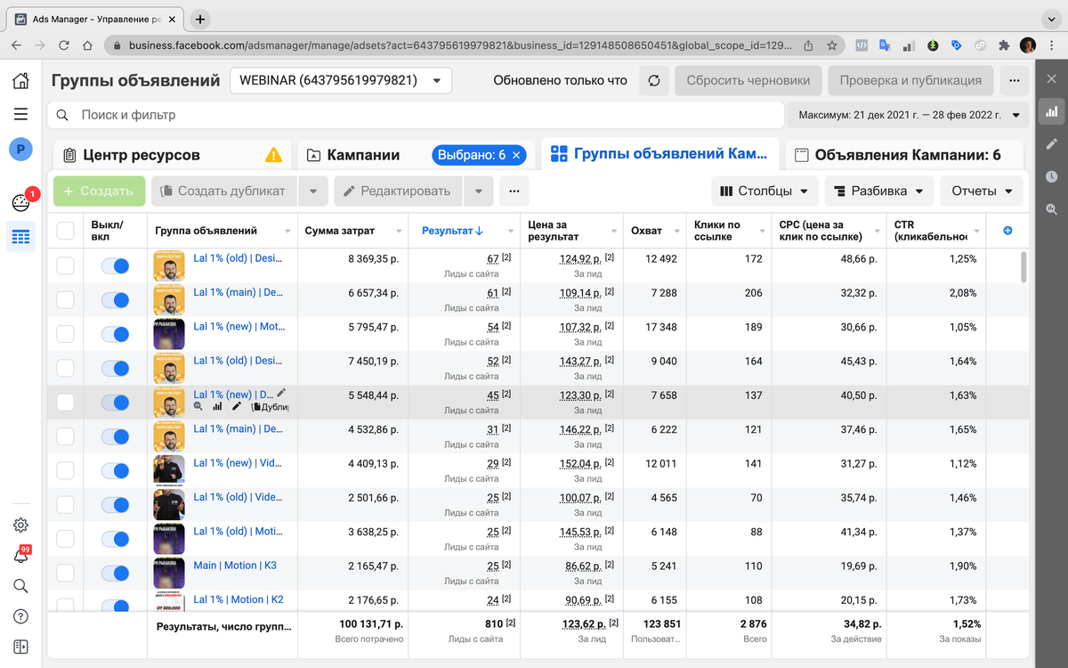Viewport: 1068px width, 668px height.
Task: Click the three-dot button beside Редактировать
Action: (x=514, y=191)
